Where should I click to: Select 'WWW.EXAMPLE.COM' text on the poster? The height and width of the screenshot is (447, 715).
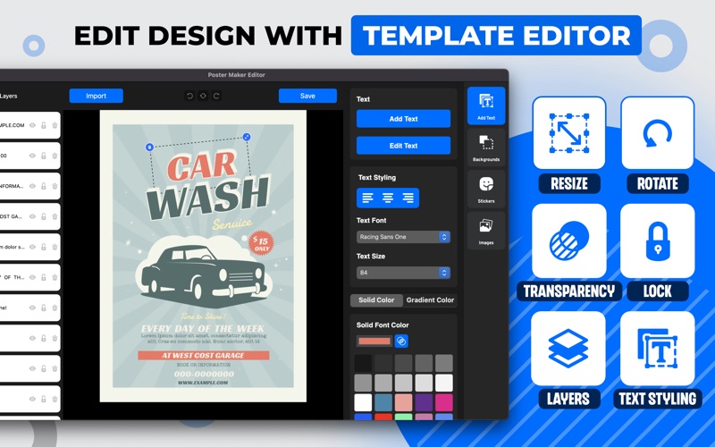click(x=203, y=383)
